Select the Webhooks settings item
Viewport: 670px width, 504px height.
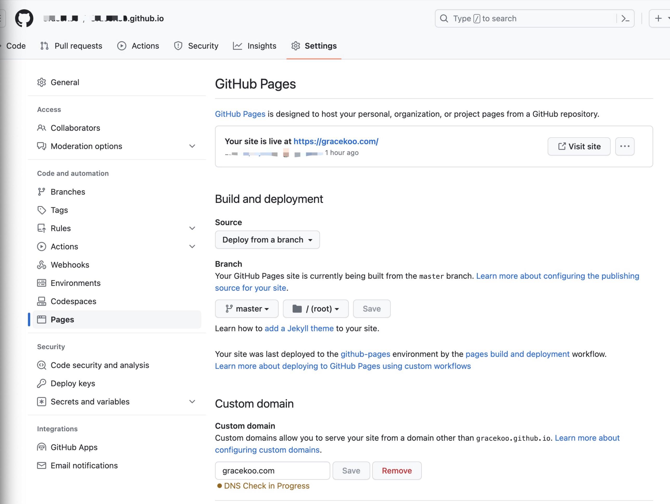70,264
